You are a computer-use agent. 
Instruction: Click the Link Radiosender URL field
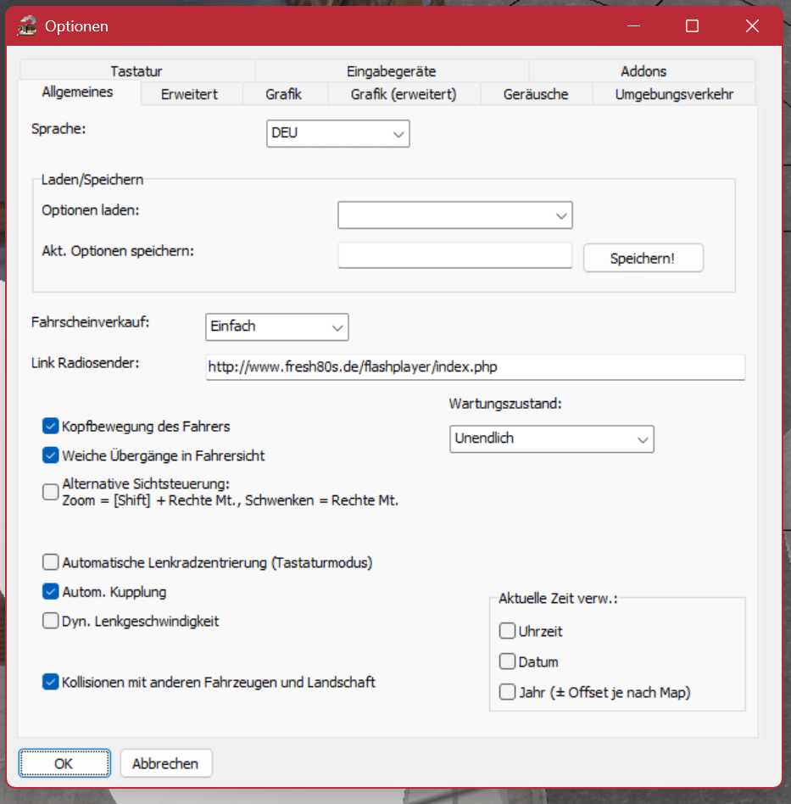point(475,367)
